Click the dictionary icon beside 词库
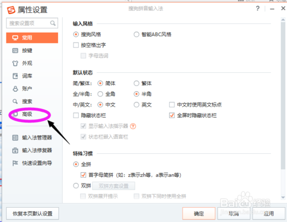 (x=15, y=76)
